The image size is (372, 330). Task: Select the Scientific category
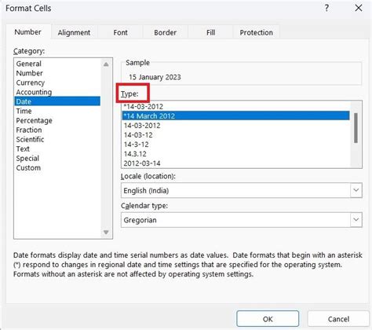(x=57, y=139)
